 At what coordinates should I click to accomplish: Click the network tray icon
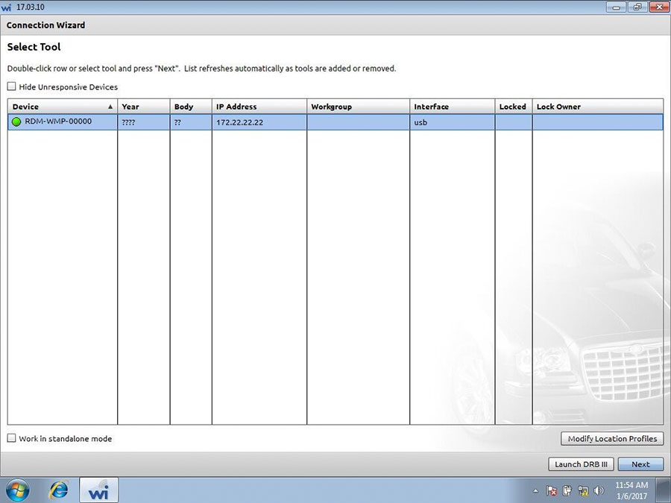click(x=583, y=490)
